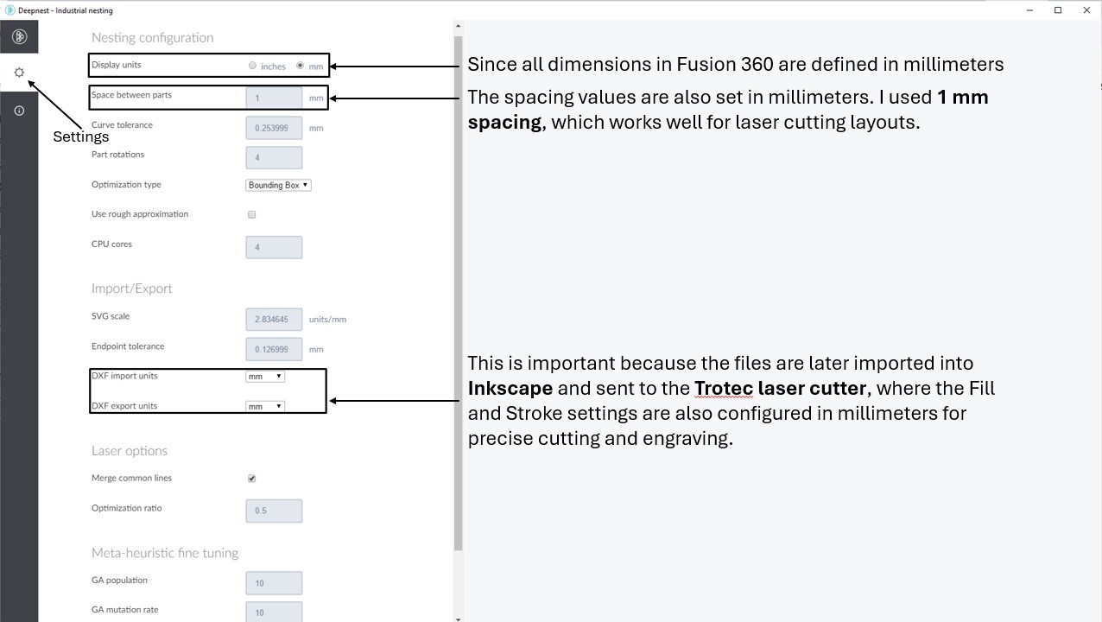Click the Space between parts field
The width and height of the screenshot is (1102, 622).
[x=274, y=98]
